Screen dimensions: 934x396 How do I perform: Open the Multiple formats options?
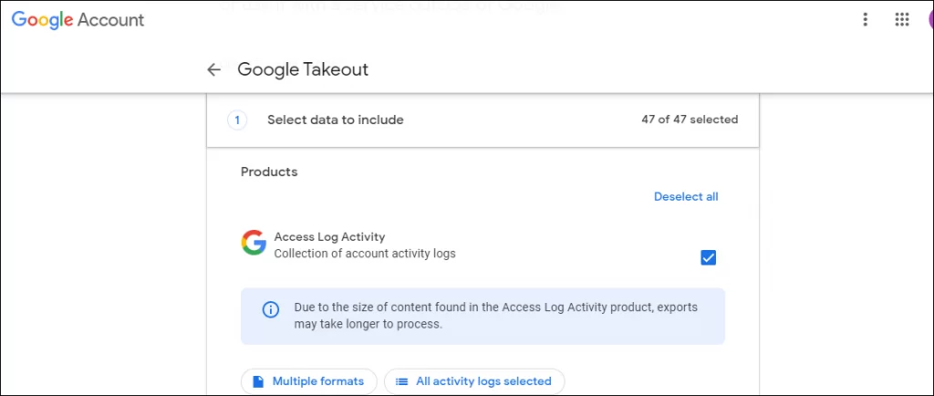click(x=308, y=381)
